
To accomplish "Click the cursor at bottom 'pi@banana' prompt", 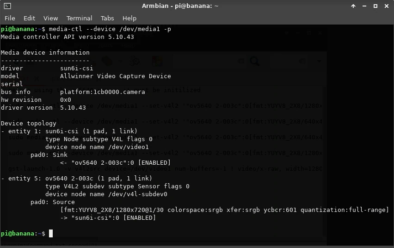I will tap(51, 233).
